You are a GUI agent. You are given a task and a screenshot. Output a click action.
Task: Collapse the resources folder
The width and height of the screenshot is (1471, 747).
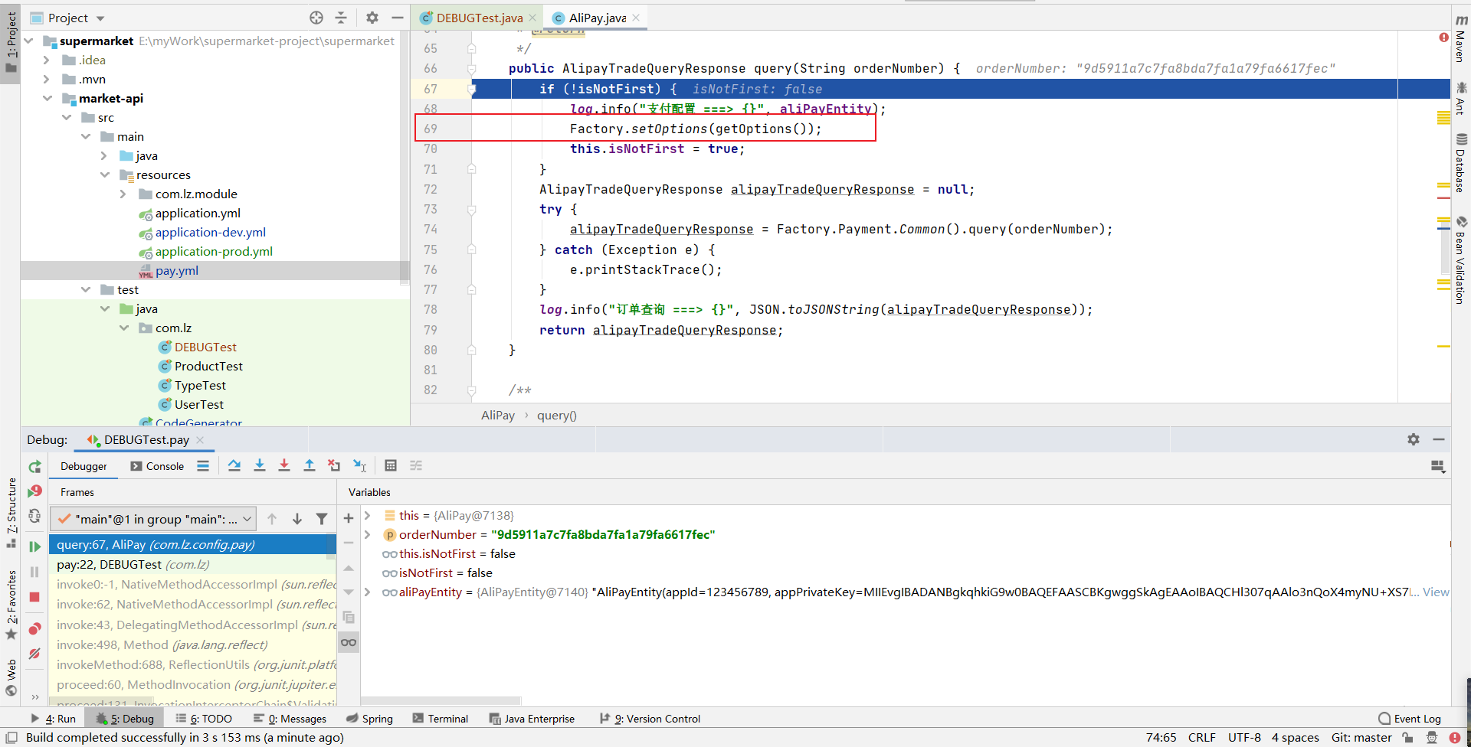point(104,175)
